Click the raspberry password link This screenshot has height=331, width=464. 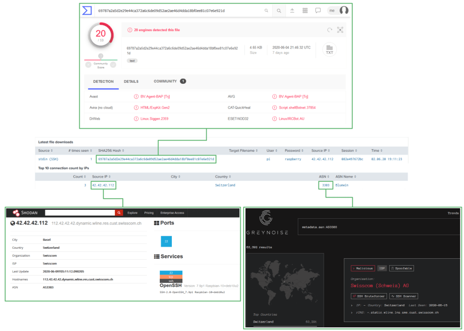[x=293, y=159]
